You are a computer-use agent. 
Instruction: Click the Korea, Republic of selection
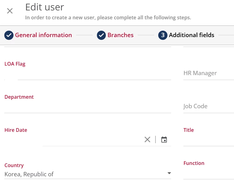(29, 174)
